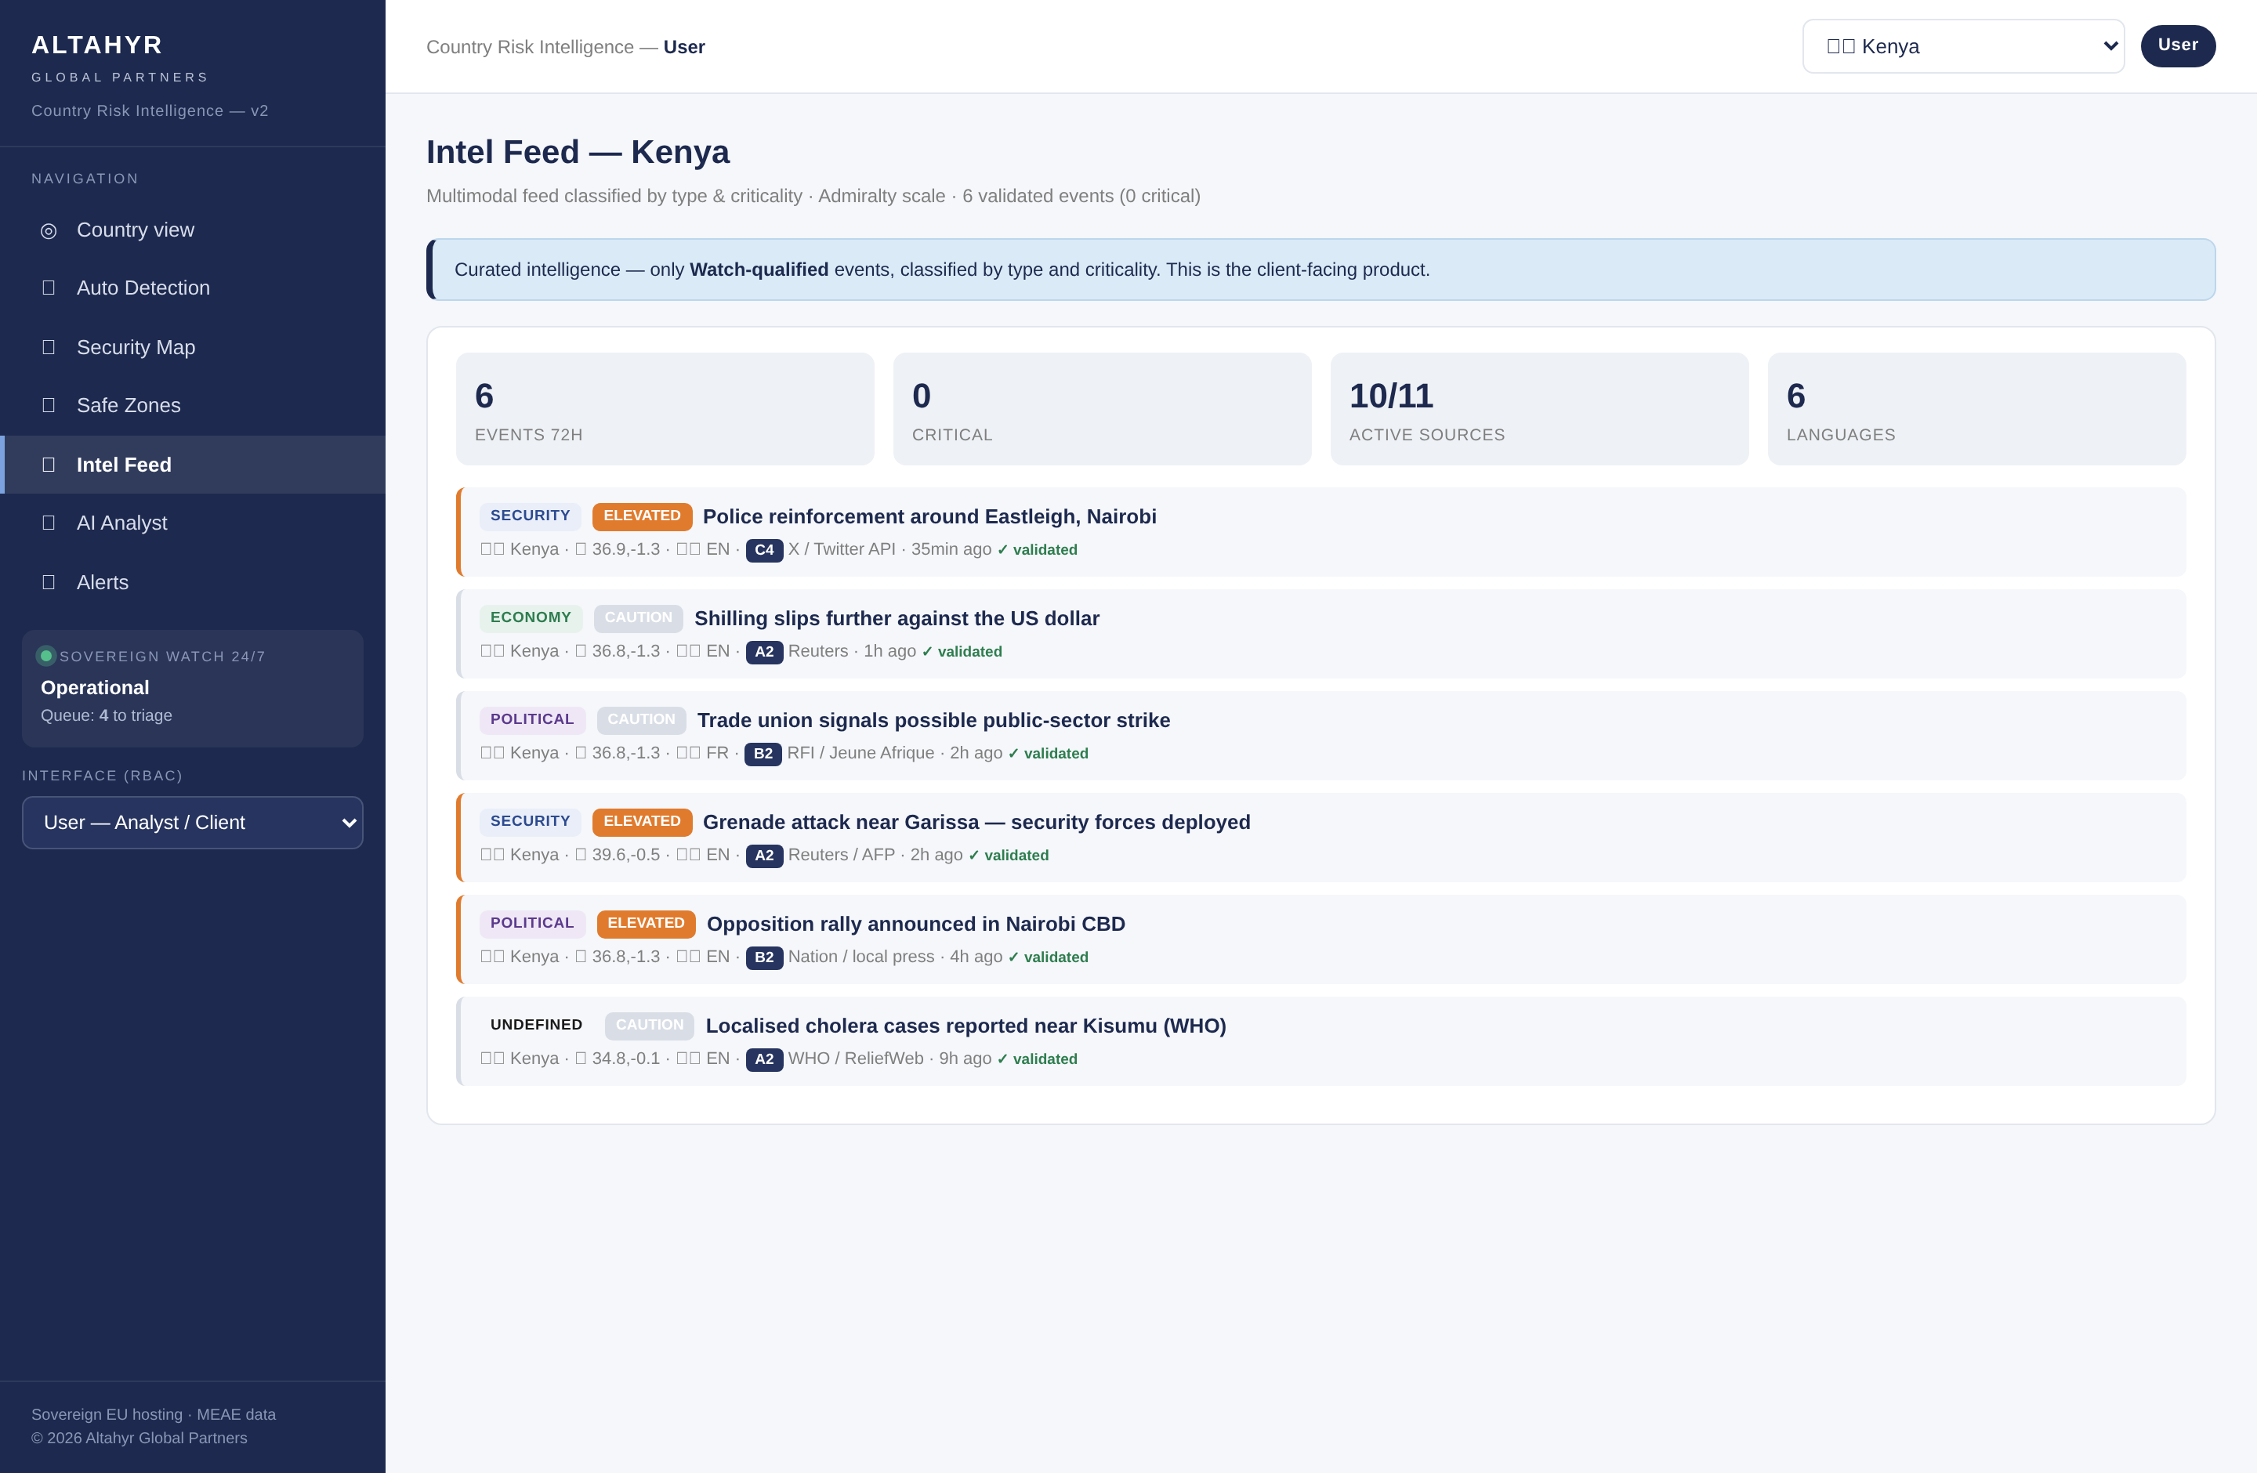This screenshot has width=2257, height=1473.
Task: Click validated checkmark on Eastleigh event
Action: pyautogui.click(x=1038, y=550)
